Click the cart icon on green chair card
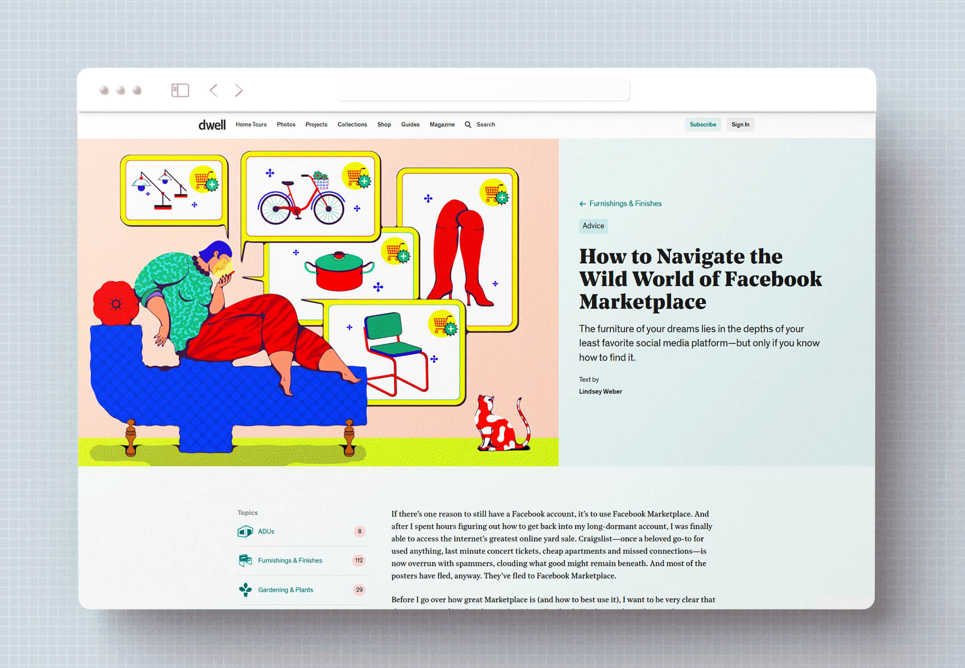 click(x=443, y=323)
